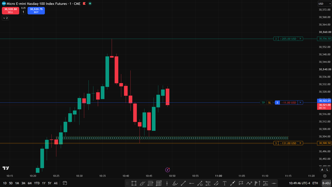Select the path polyline tool
Viewport: 332px width, 187px height.
click(x=249, y=183)
